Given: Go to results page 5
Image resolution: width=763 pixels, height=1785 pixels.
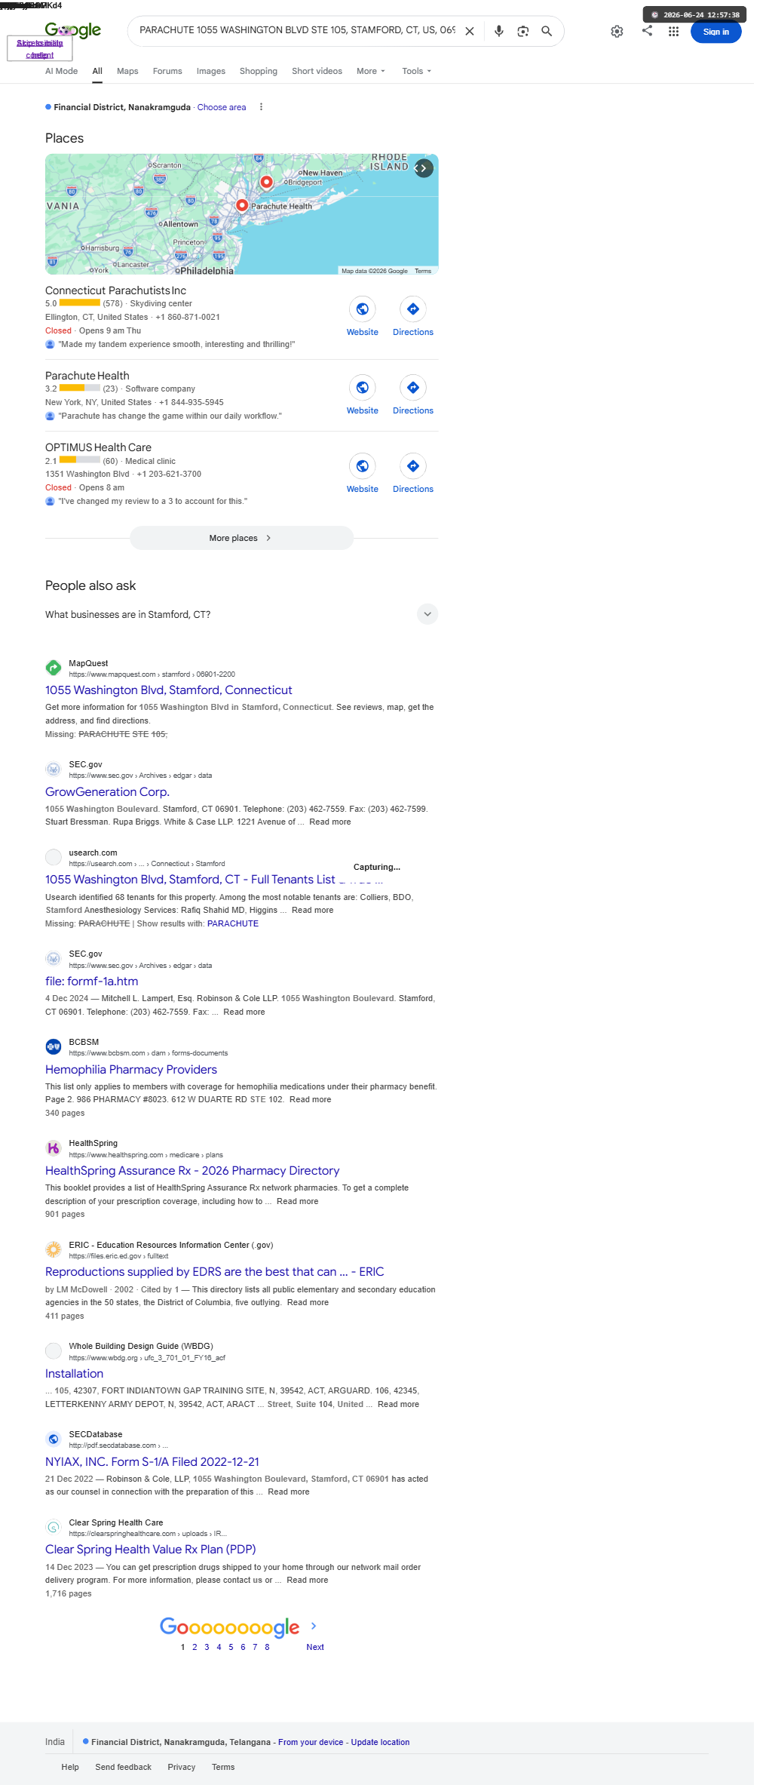Looking at the screenshot, I should click(x=231, y=1647).
